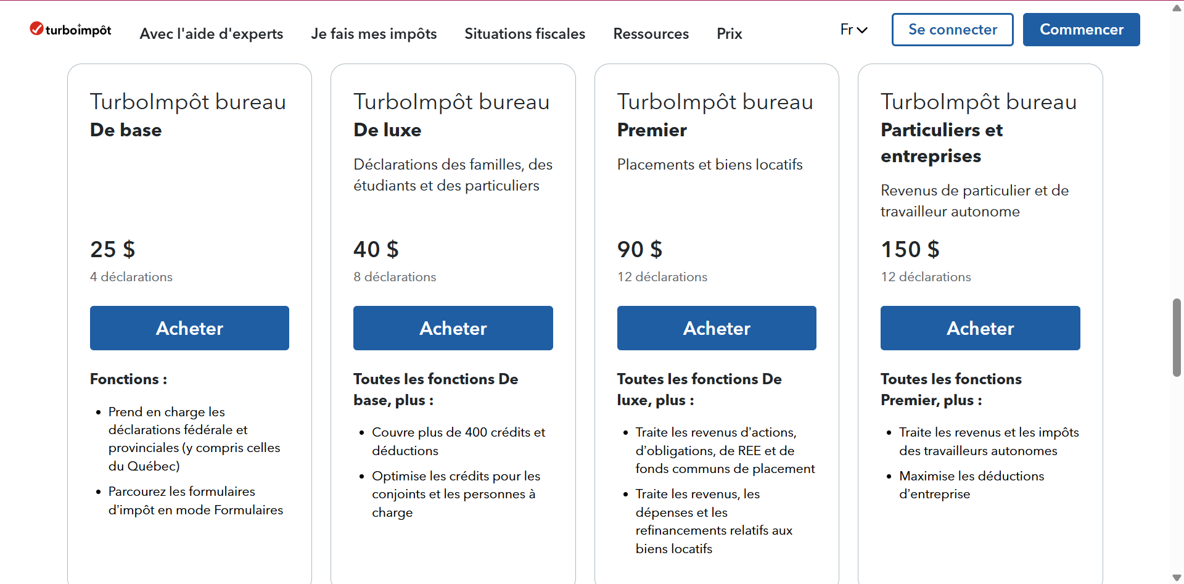Select the De luxe title text

tap(387, 130)
